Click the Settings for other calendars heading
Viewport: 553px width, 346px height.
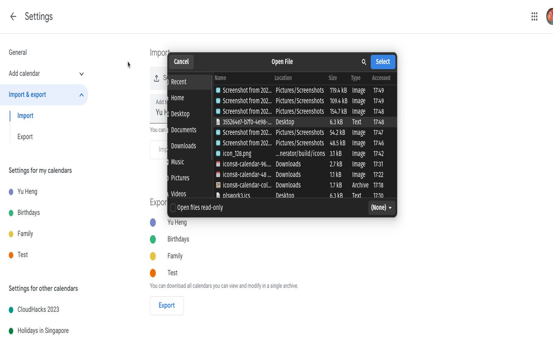point(43,288)
